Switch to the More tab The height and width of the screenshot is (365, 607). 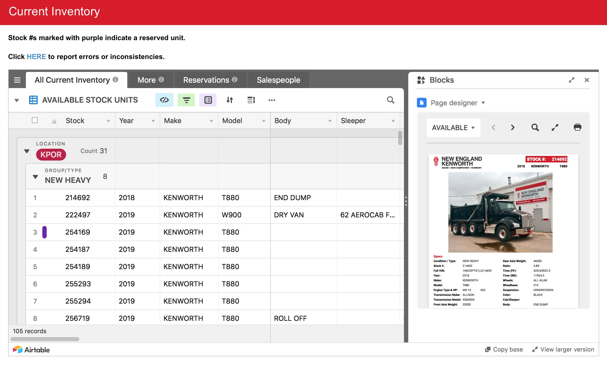[x=151, y=80]
